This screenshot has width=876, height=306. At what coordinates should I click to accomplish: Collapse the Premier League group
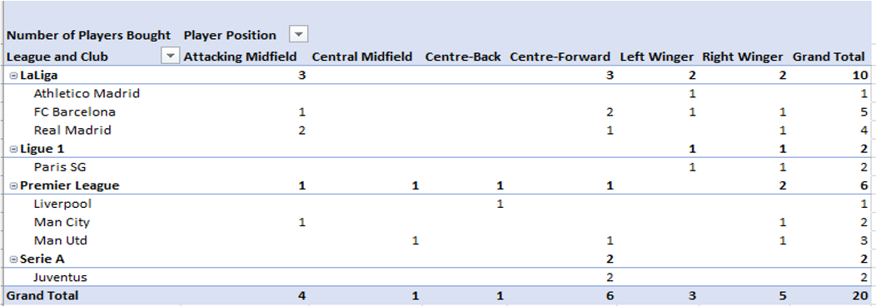tap(13, 185)
